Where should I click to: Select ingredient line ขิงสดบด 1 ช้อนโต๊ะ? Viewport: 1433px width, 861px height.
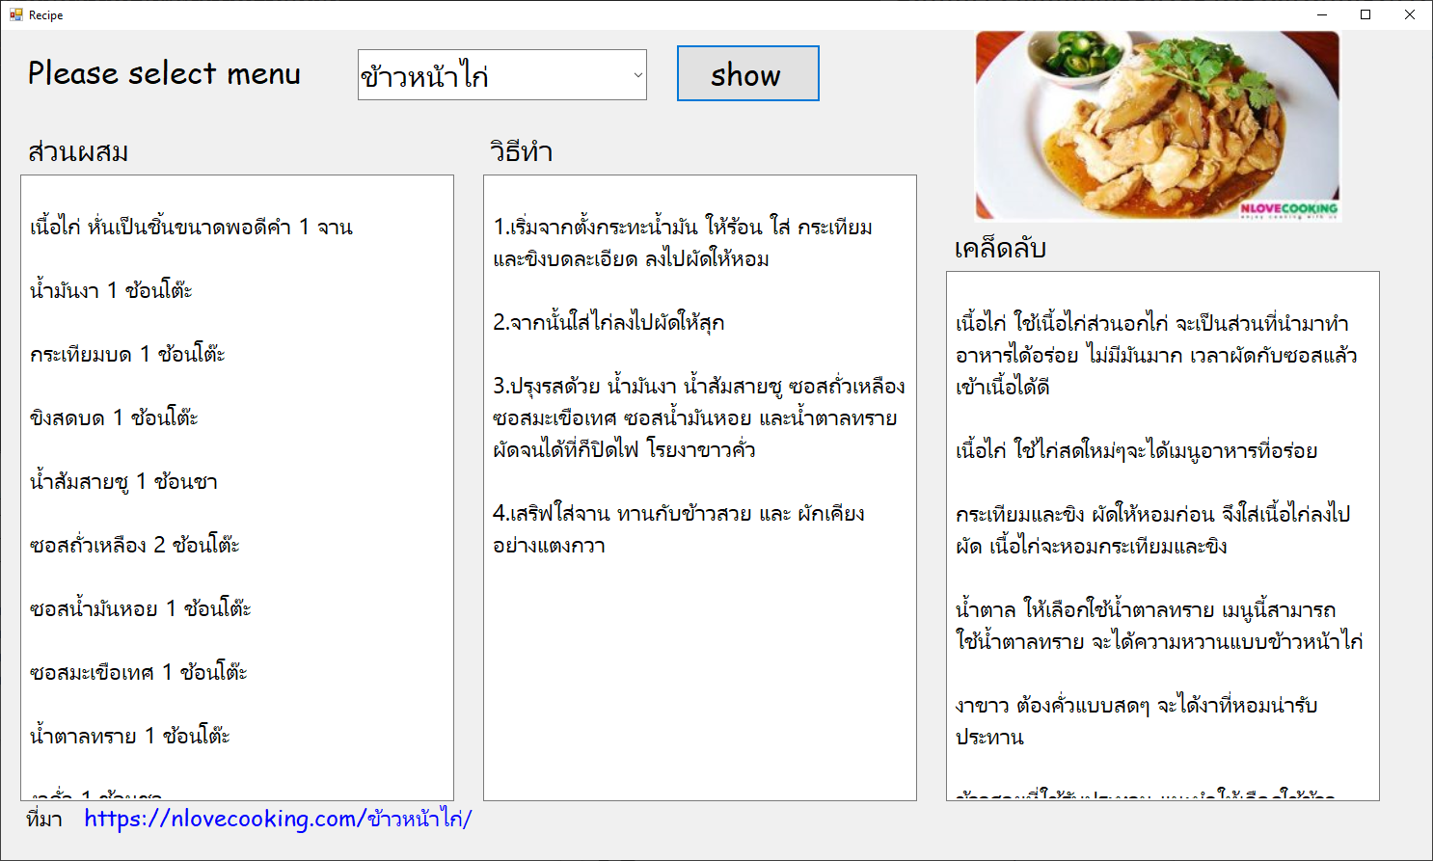pyautogui.click(x=114, y=417)
